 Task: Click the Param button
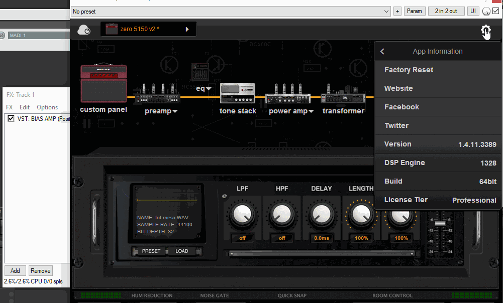pyautogui.click(x=415, y=11)
